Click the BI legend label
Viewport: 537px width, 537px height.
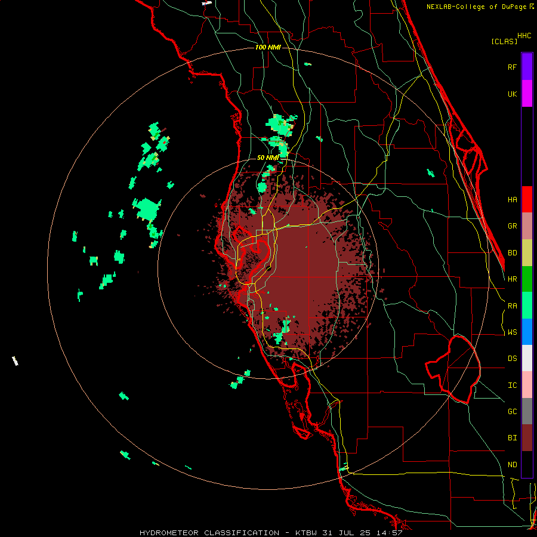pos(512,438)
